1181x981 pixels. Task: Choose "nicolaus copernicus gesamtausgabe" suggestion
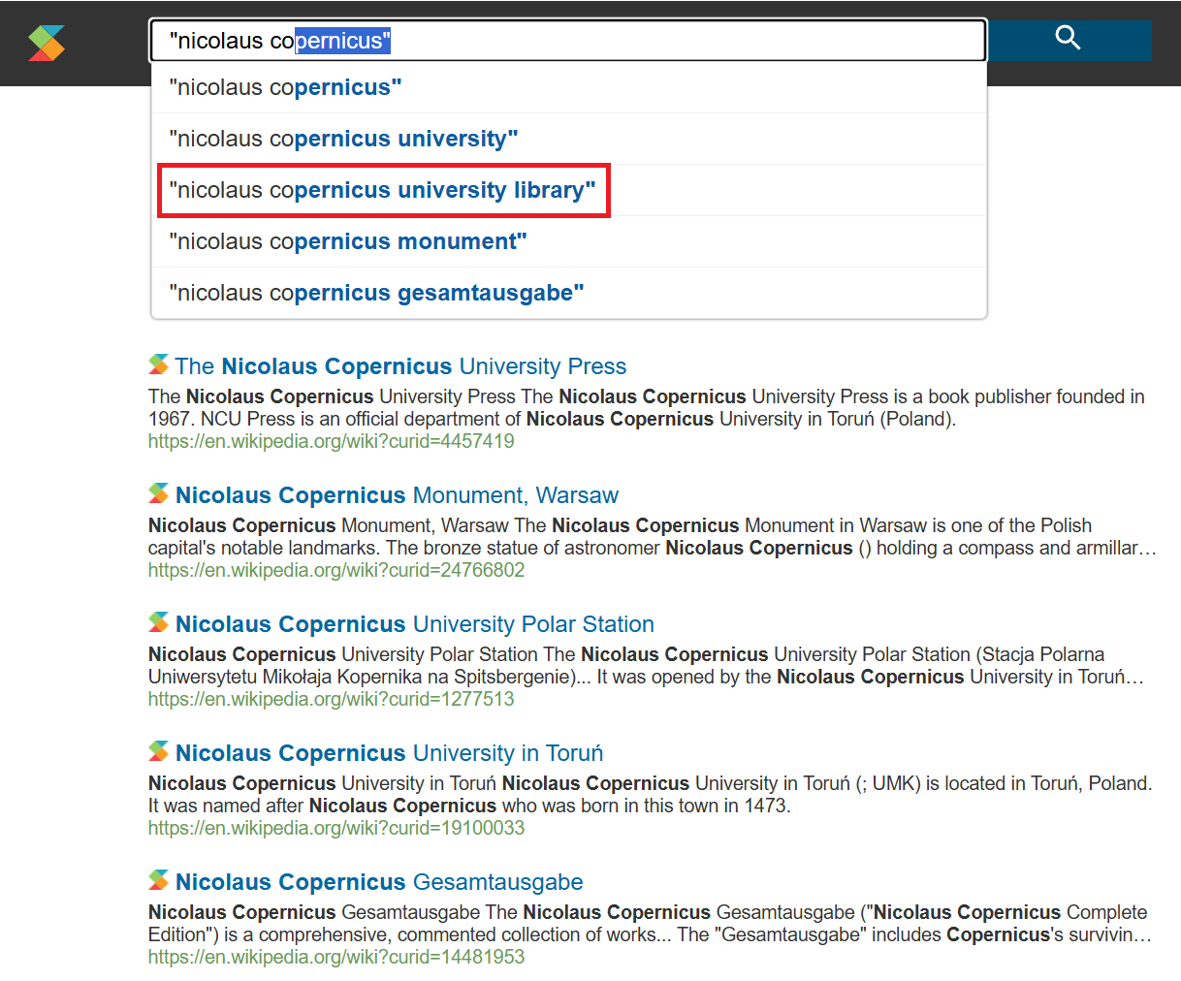[x=376, y=293]
